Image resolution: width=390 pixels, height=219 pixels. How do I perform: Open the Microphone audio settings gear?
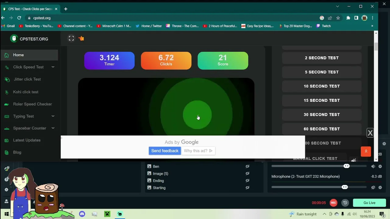[x=380, y=187]
